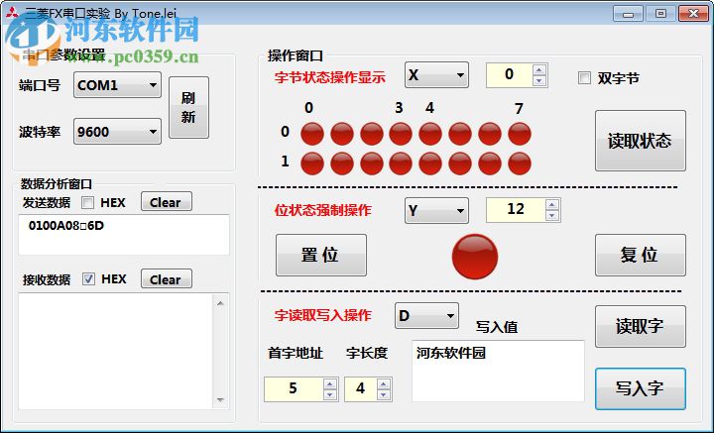
Task: Decrease the byte status address value 0
Action: pos(539,80)
